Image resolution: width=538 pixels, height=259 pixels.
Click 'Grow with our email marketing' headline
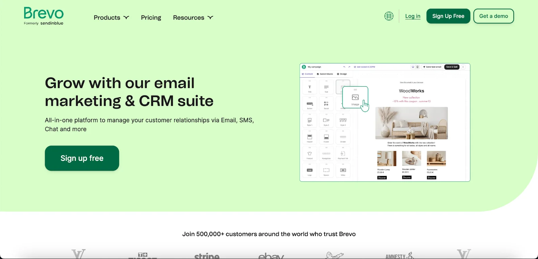(x=129, y=92)
